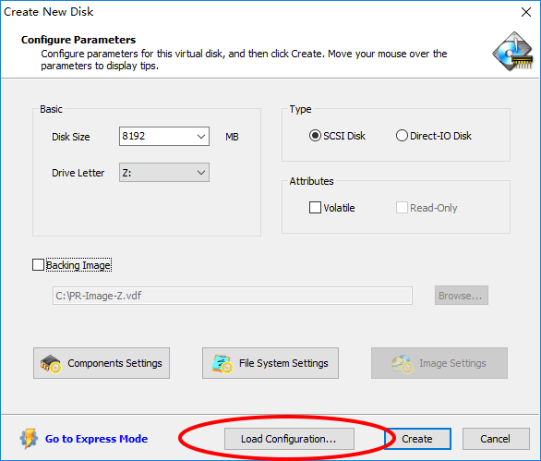Click the backing image path field
This screenshot has width=541, height=461.
[x=233, y=296]
